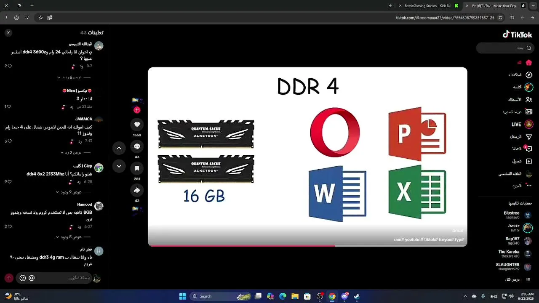Like the video with the heart button
This screenshot has width=539, height=303.
[137, 125]
